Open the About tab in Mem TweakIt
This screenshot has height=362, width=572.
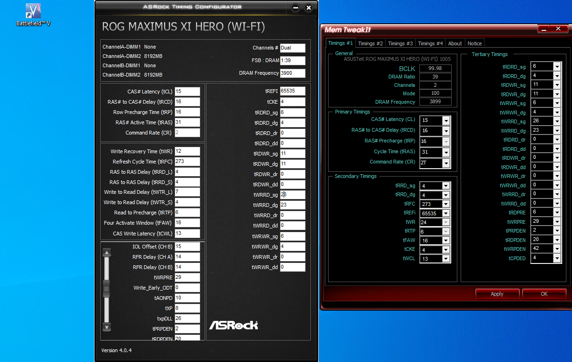click(455, 43)
